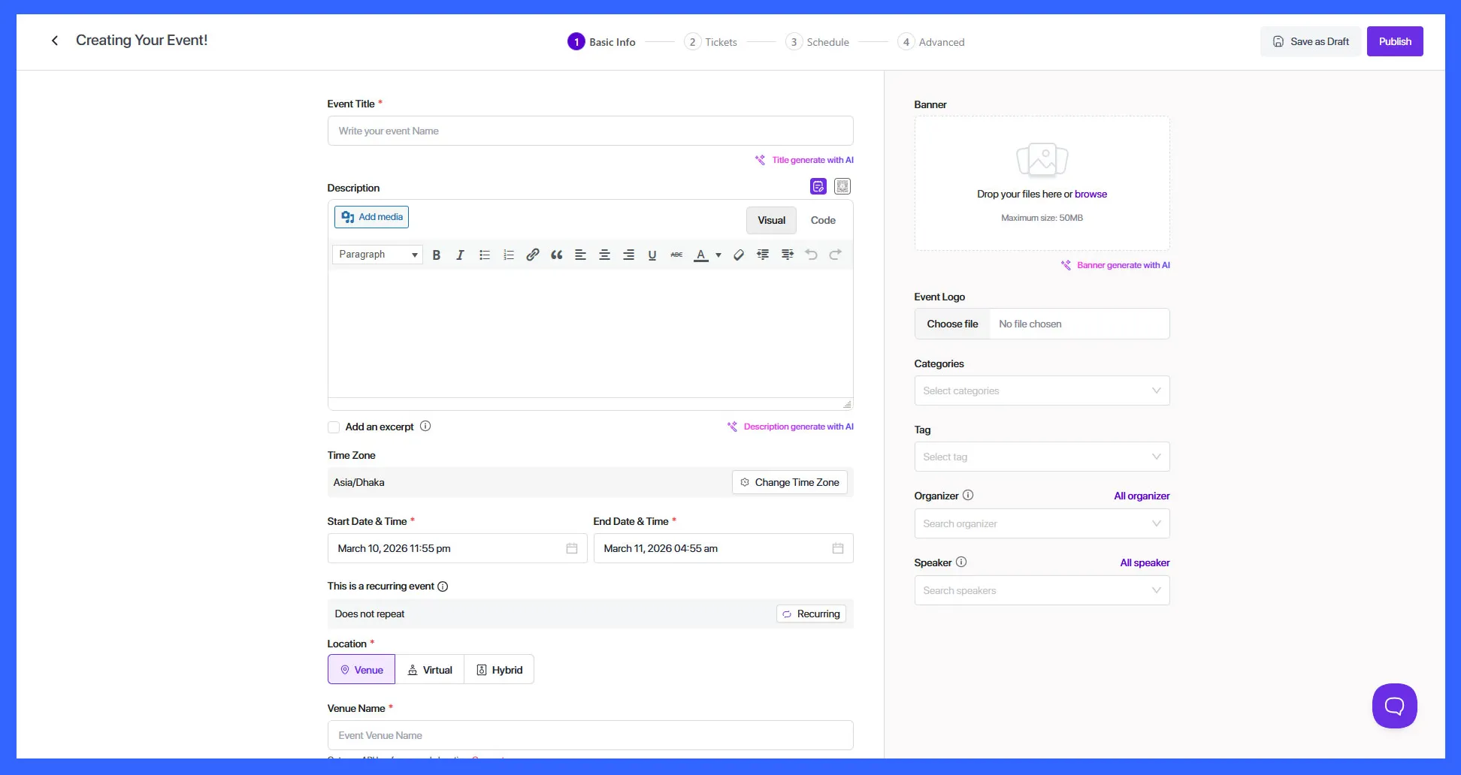Apply italic formatting in the description toolbar
The width and height of the screenshot is (1461, 775).
coord(460,255)
